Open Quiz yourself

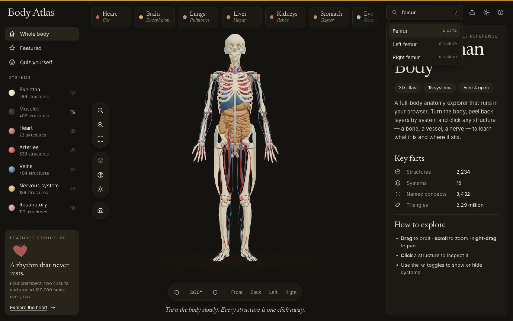pos(42,62)
